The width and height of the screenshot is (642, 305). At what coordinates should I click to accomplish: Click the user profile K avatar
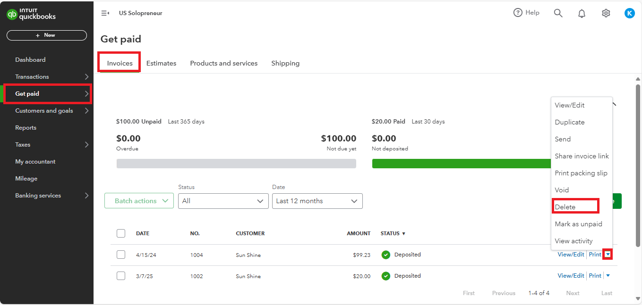coord(629,13)
